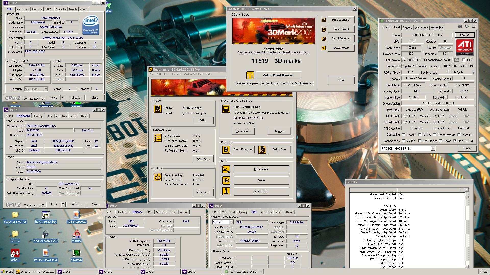This screenshot has width=490, height=275.
Task: Switch to the Sensors tab in GPU-Z
Action: [407, 28]
